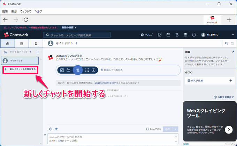Switch to the mentions tab in sidebar
This screenshot has height=146, width=237.
click(22, 43)
